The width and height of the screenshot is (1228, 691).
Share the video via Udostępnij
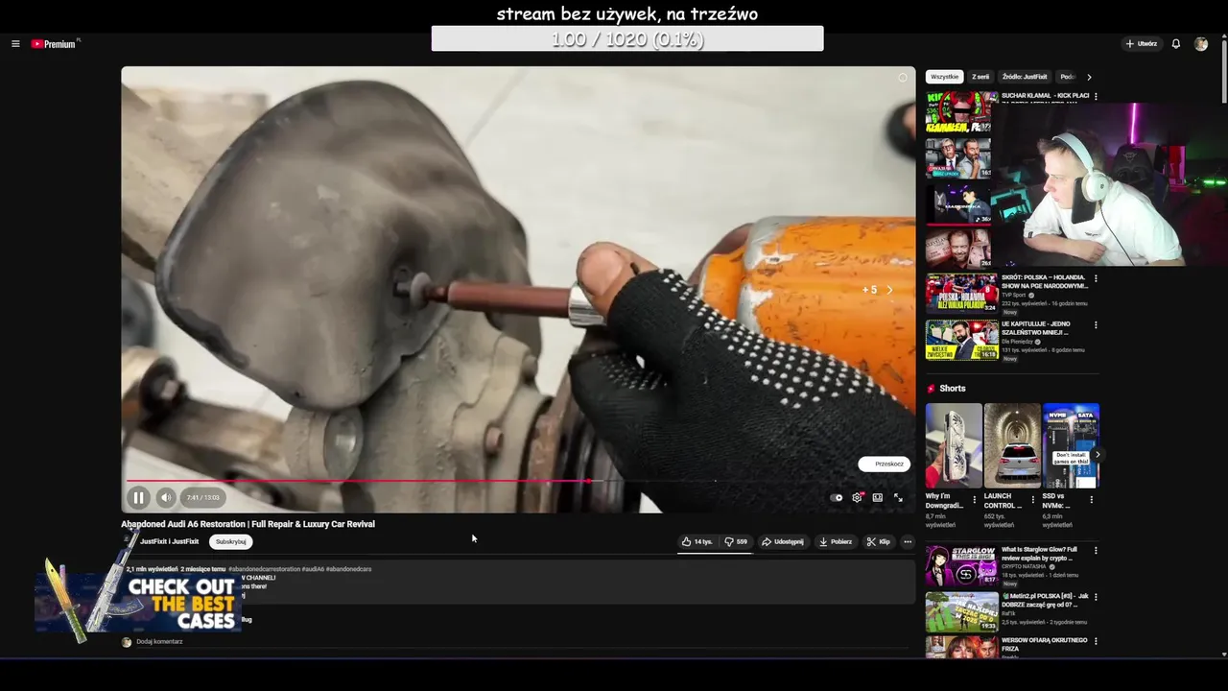pyautogui.click(x=783, y=541)
